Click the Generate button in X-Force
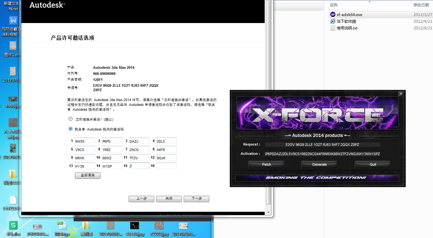 pyautogui.click(x=319, y=164)
